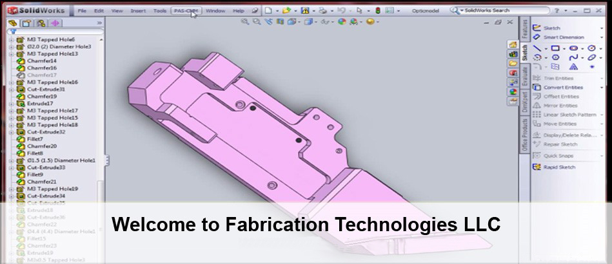Click the Sketch command button
612x264 pixels.
point(546,28)
